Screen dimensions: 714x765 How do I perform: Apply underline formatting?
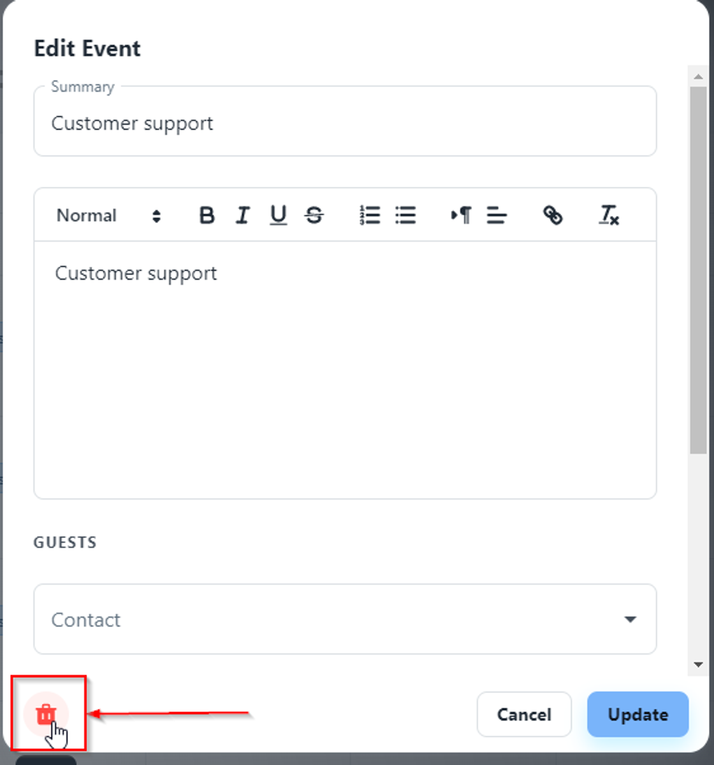pos(278,215)
